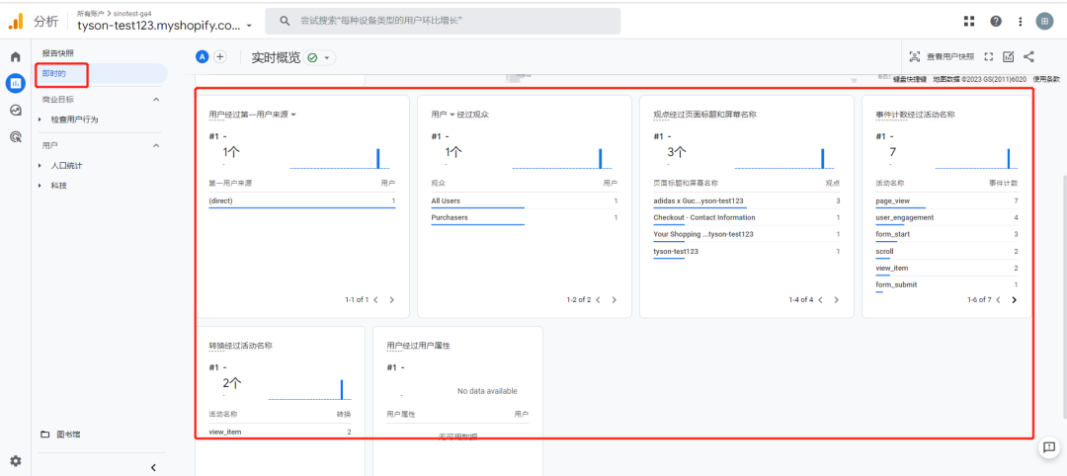Screen dimensions: 1067x476
Task: Click the Explore icon in left rail
Action: pyautogui.click(x=15, y=111)
